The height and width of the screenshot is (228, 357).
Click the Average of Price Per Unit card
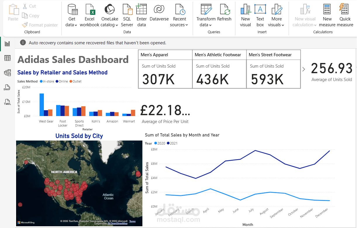(x=165, y=114)
